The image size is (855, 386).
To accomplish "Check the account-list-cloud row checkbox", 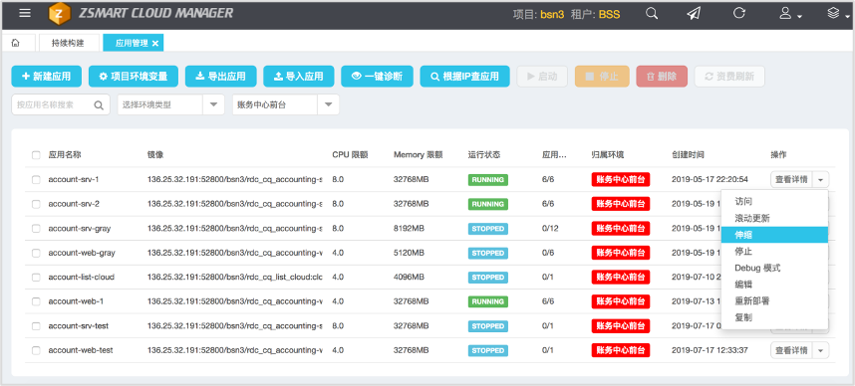I will [x=36, y=278].
